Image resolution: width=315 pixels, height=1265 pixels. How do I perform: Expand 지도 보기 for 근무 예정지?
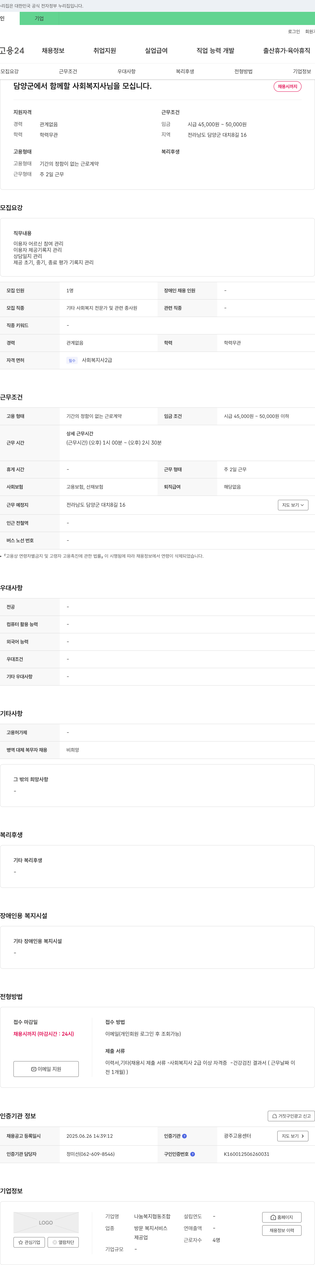tap(293, 505)
